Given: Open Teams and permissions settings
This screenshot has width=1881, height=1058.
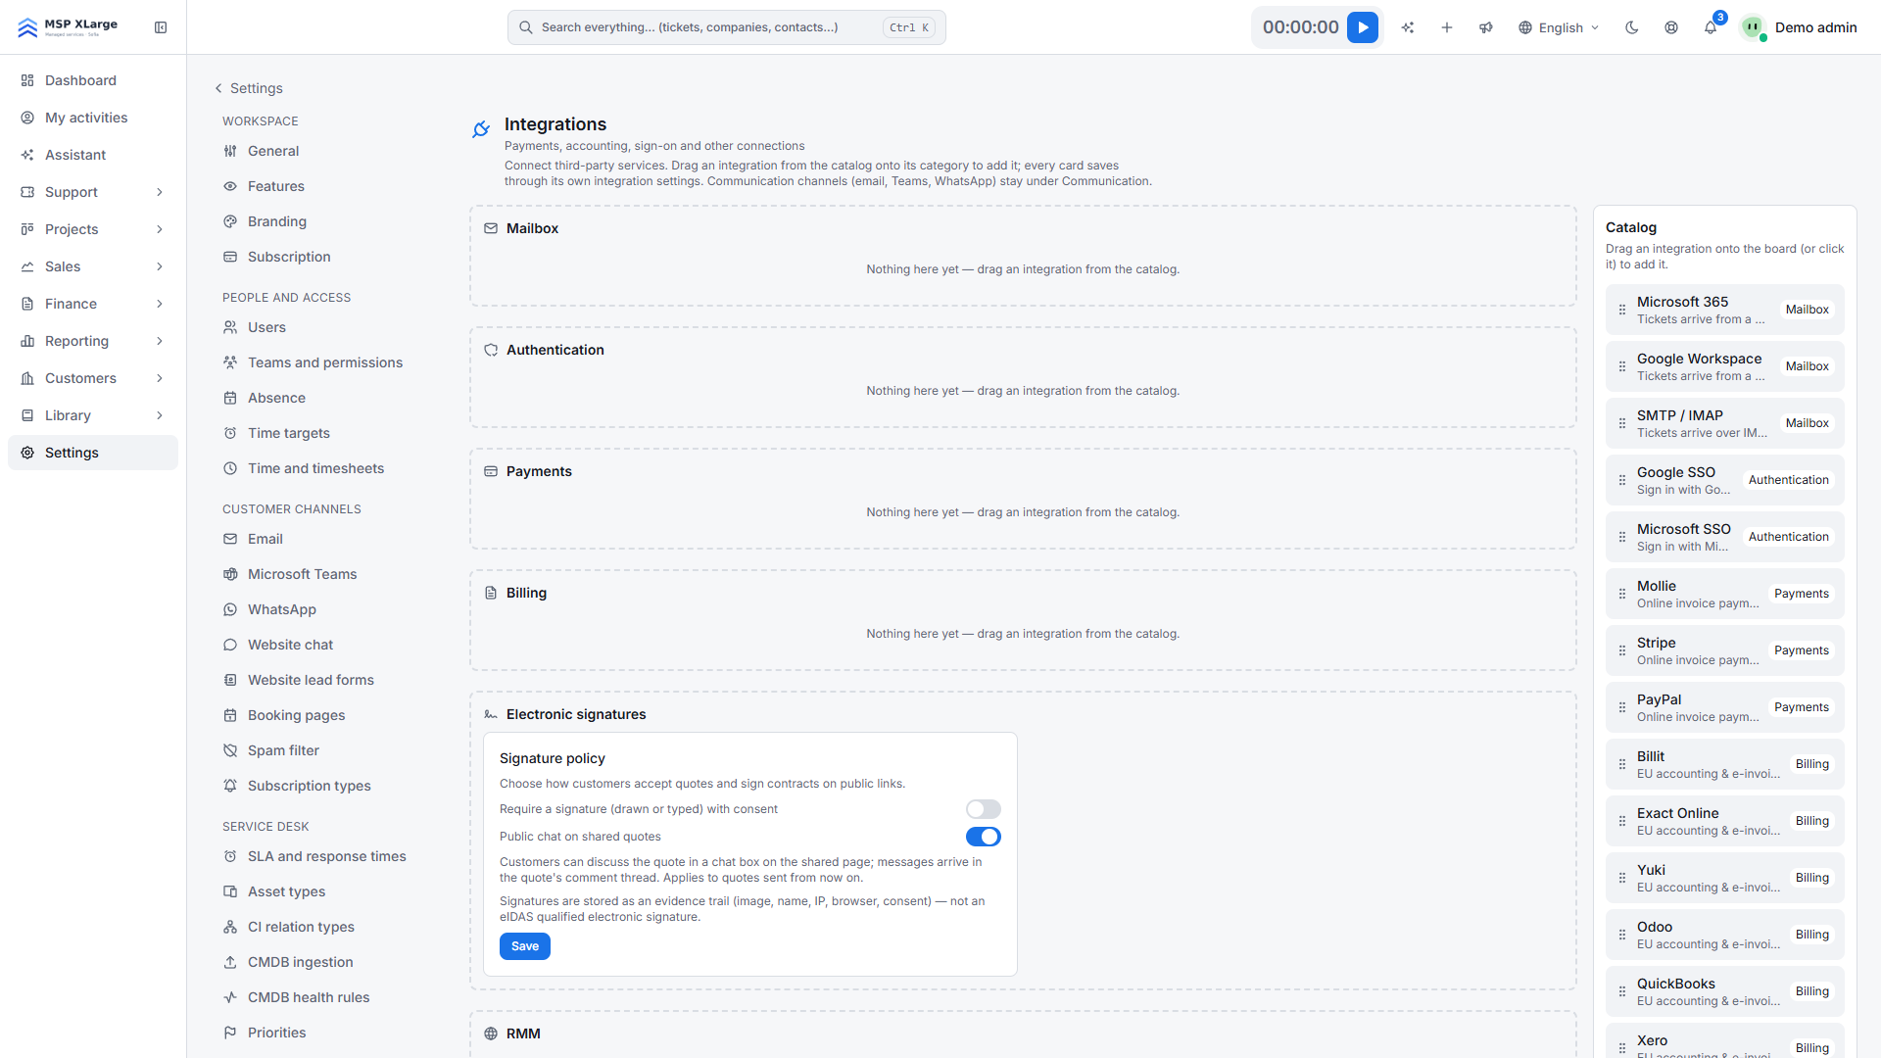Looking at the screenshot, I should [x=324, y=362].
